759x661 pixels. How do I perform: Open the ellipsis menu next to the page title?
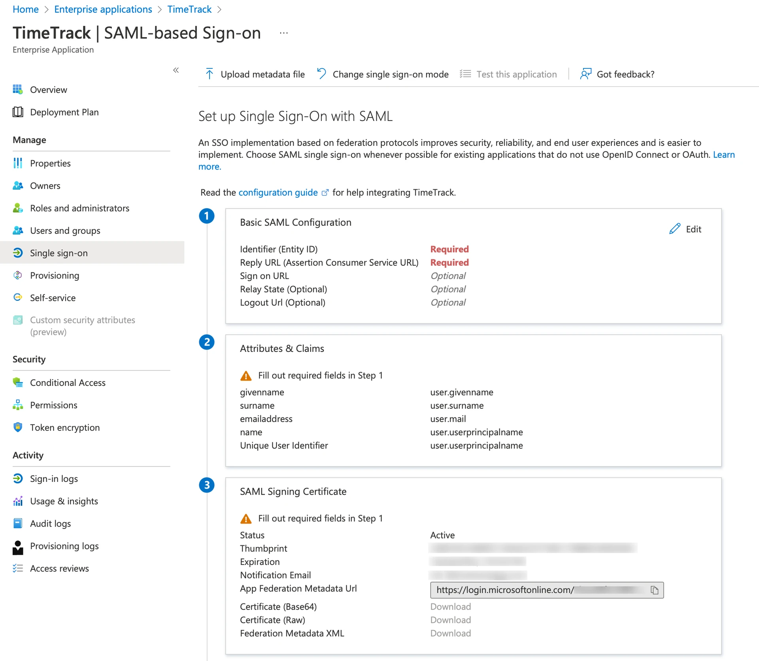[283, 32]
